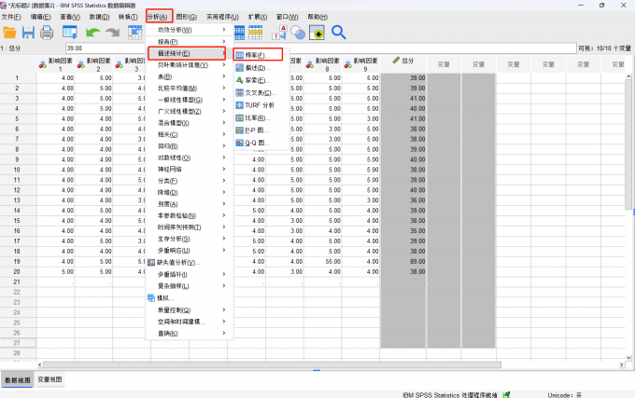Open the 扩展(X) menu

(258, 17)
